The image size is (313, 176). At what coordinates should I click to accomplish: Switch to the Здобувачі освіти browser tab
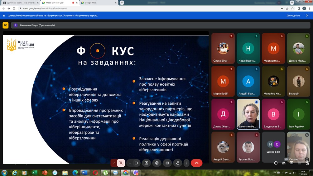coord(20,3)
